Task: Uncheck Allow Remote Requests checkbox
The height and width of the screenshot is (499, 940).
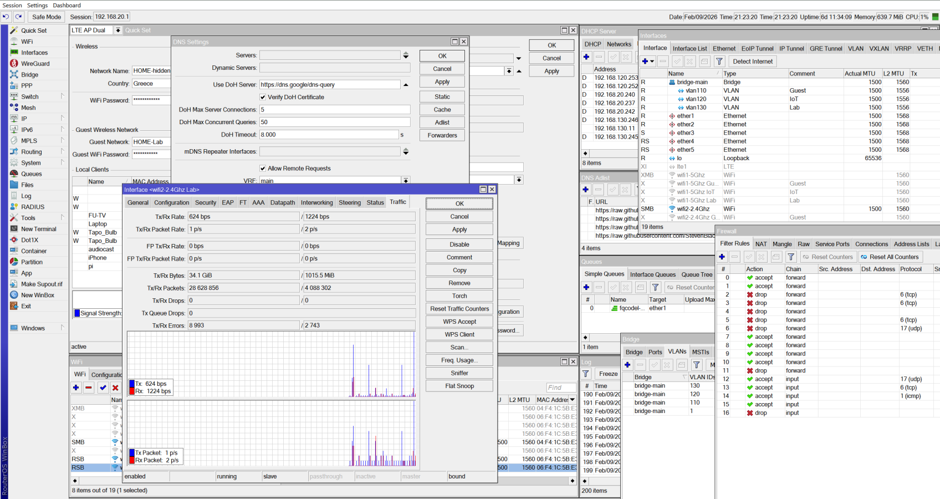Action: click(263, 169)
